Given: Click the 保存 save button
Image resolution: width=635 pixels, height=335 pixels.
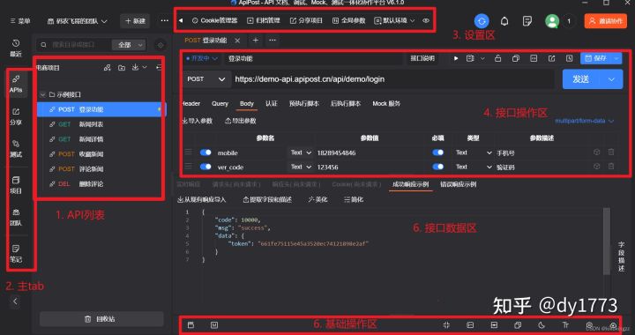Looking at the screenshot, I should click(596, 59).
